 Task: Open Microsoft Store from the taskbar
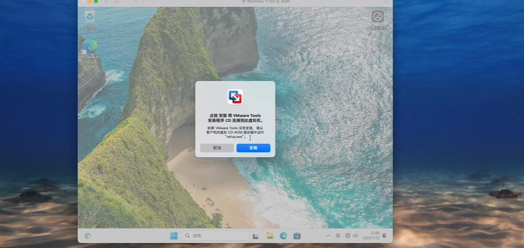(x=297, y=236)
